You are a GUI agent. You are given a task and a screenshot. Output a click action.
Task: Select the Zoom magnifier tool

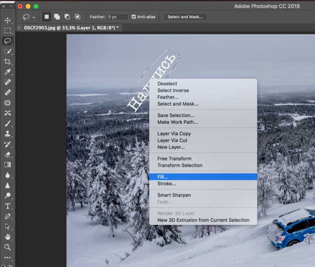coord(7,247)
